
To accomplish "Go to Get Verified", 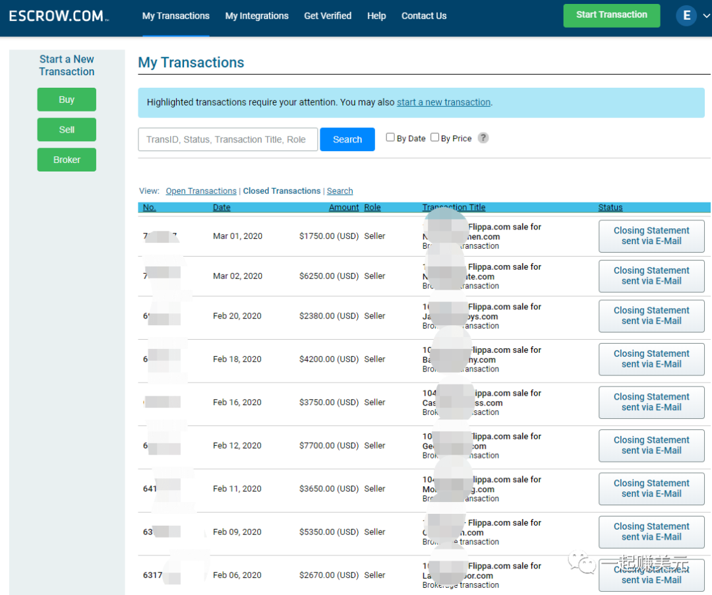I will coord(328,16).
